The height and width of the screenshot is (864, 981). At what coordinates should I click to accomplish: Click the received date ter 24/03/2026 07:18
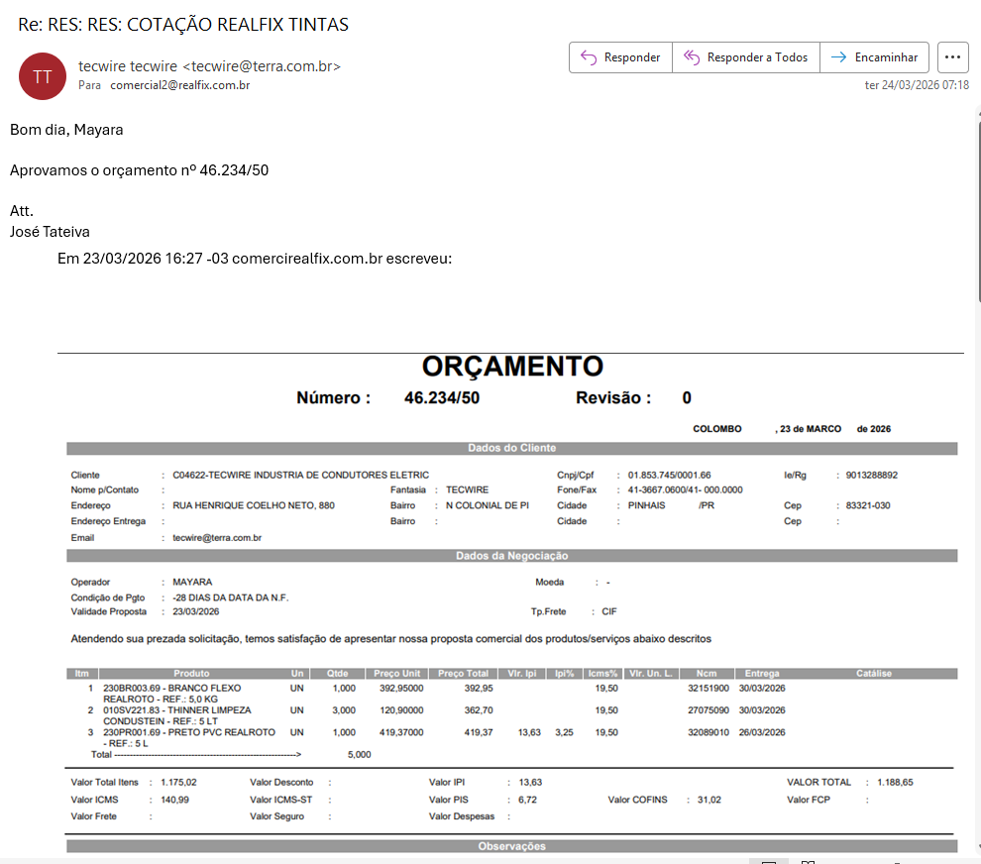point(917,85)
